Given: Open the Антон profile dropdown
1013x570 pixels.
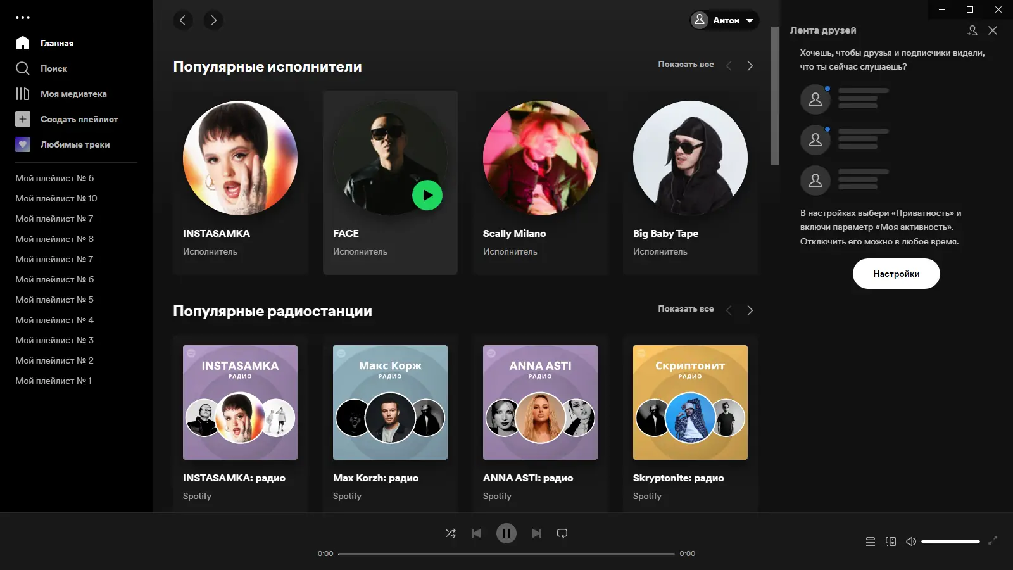Looking at the screenshot, I should (x=723, y=20).
